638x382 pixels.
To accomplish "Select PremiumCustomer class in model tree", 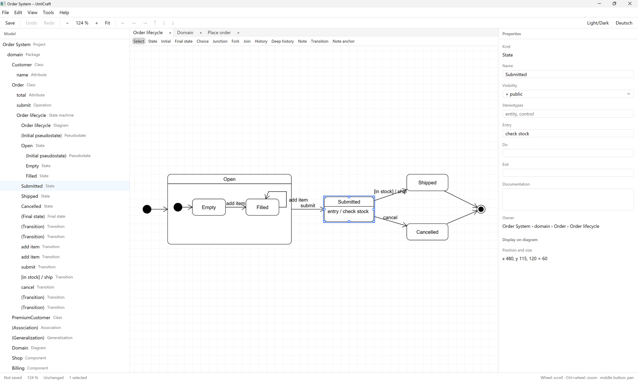I will click(x=65, y=318).
